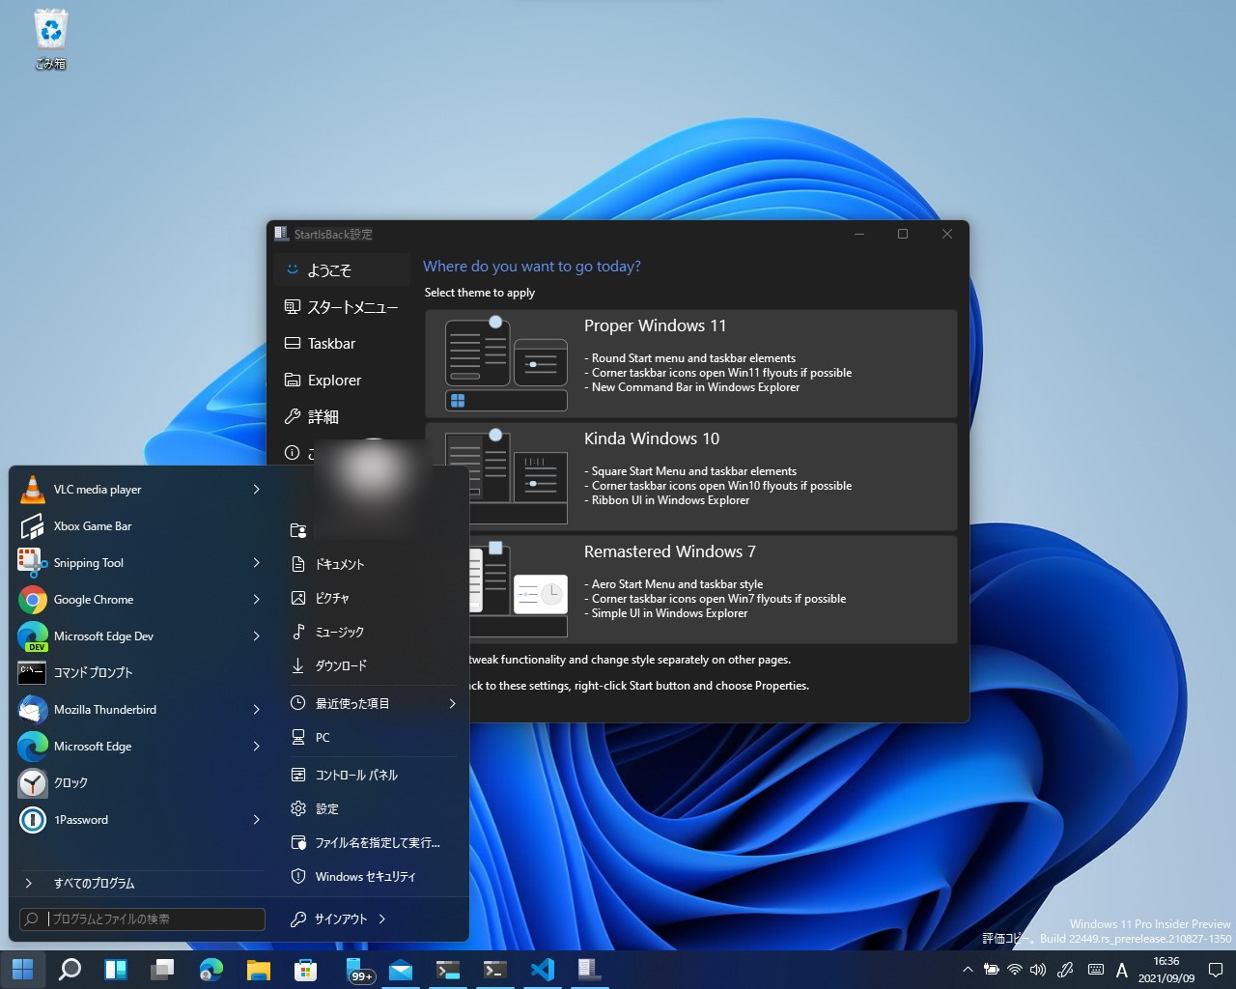The image size is (1236, 989).
Task: Open クロック app in the Start menu
Action: (x=140, y=783)
